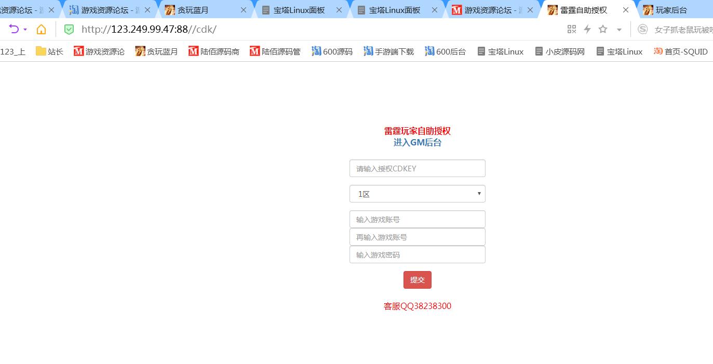Open the 进入GM后台 link

click(417, 143)
